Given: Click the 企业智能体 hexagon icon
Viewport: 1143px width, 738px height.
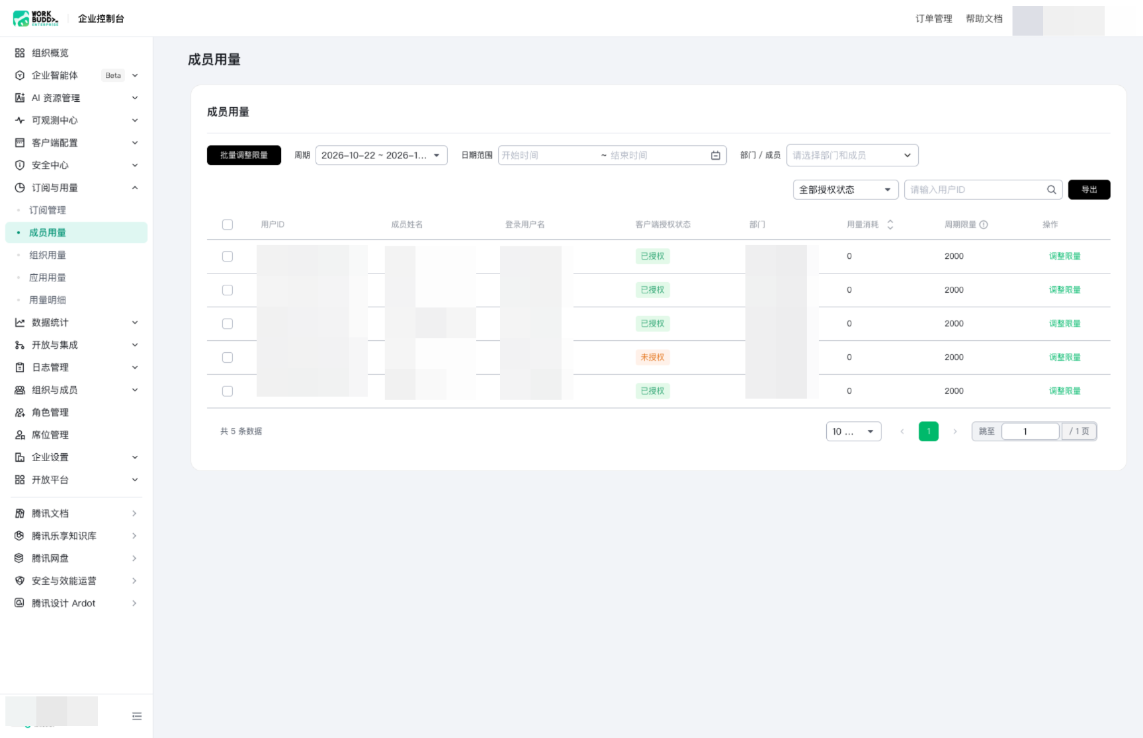Looking at the screenshot, I should click(20, 75).
